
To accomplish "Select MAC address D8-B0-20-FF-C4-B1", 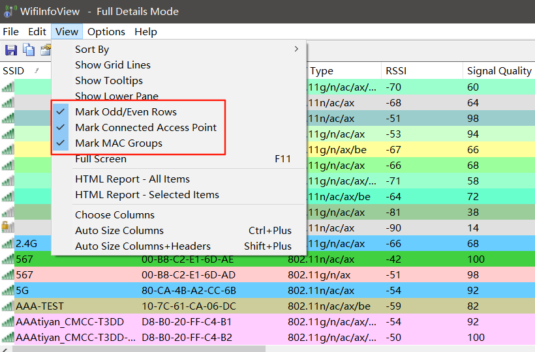I will (187, 321).
